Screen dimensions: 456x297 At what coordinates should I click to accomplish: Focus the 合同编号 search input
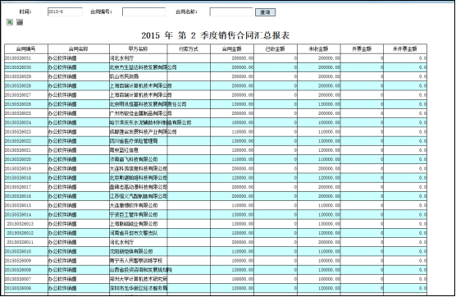[144, 12]
